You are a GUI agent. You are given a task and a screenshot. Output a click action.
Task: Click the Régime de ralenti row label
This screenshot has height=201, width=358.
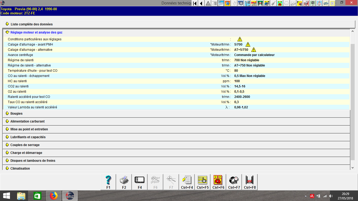coord(21,60)
